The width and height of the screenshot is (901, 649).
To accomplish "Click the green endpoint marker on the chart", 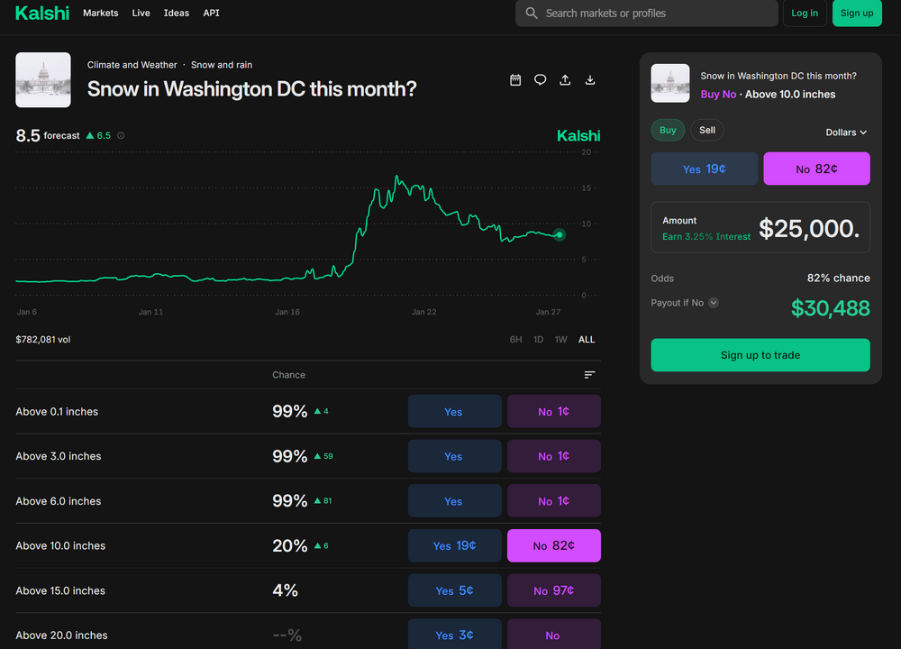I will [x=560, y=234].
